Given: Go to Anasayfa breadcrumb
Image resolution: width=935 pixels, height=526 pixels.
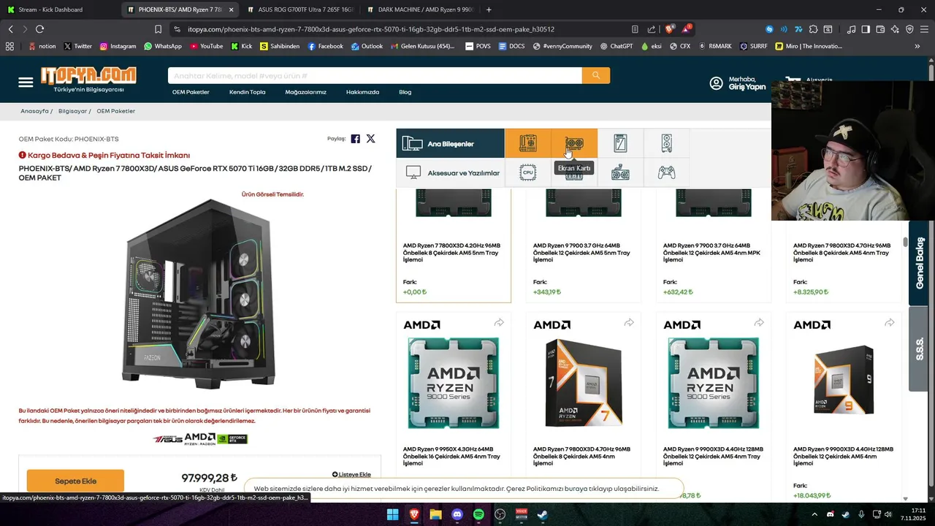Looking at the screenshot, I should (34, 111).
